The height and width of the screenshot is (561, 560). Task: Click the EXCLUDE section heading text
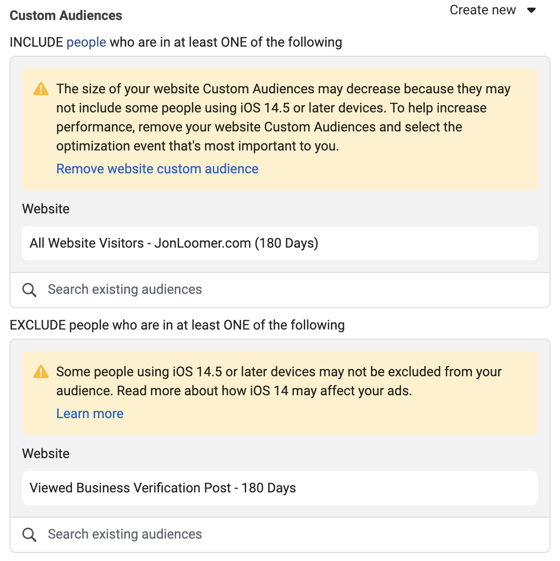[x=177, y=325]
